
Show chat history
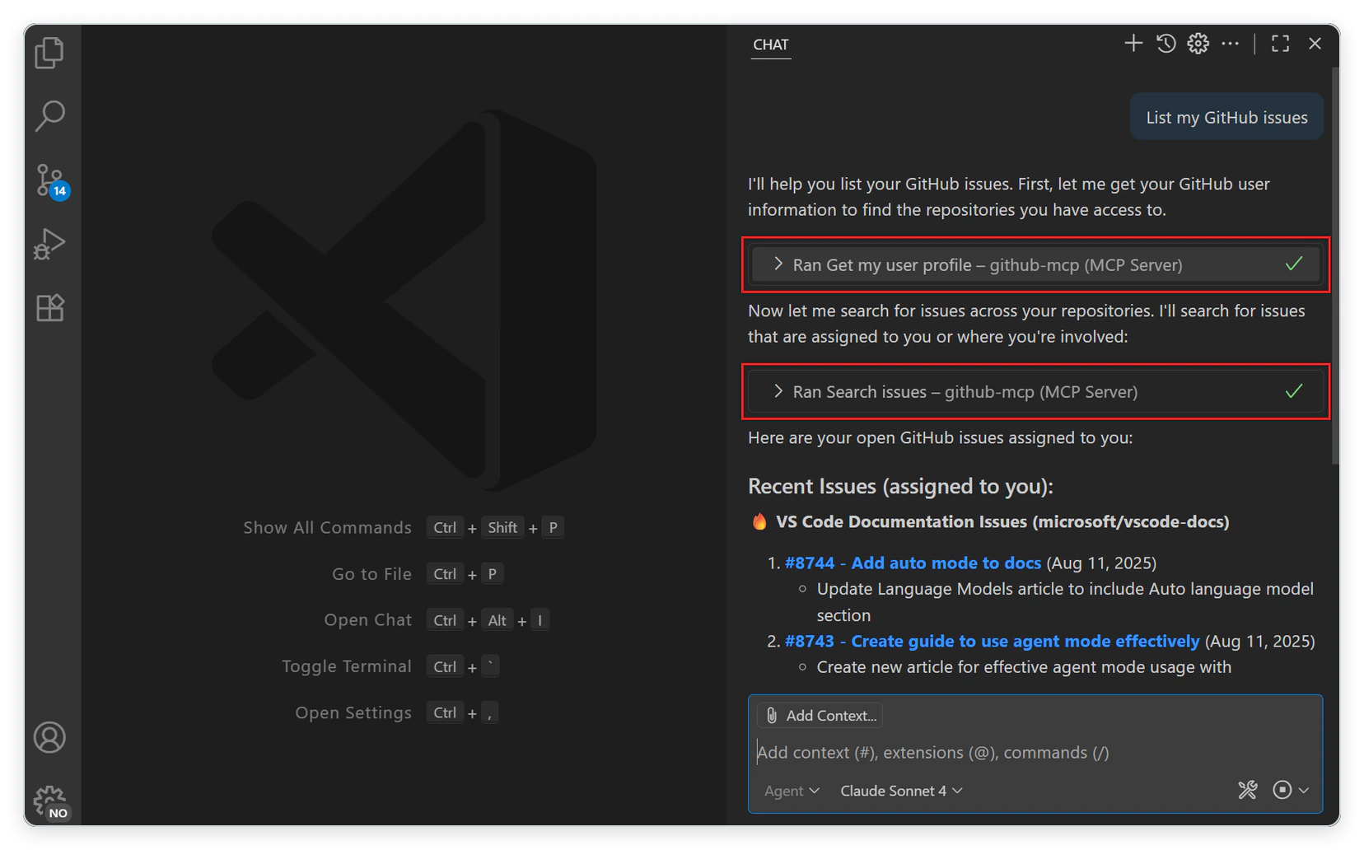click(1165, 44)
